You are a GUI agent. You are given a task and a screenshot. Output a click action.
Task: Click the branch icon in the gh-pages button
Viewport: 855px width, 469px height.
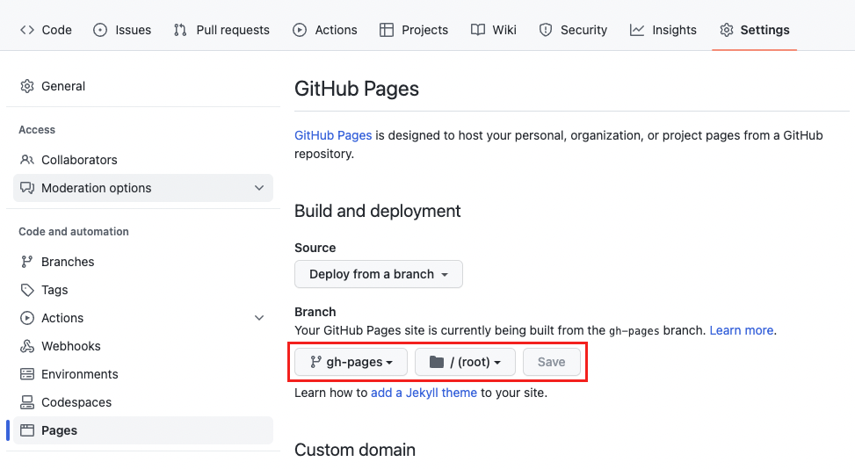pyautogui.click(x=315, y=362)
